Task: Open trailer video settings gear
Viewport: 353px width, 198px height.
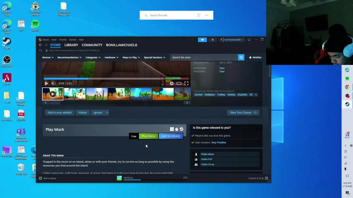Action: [x=172, y=83]
